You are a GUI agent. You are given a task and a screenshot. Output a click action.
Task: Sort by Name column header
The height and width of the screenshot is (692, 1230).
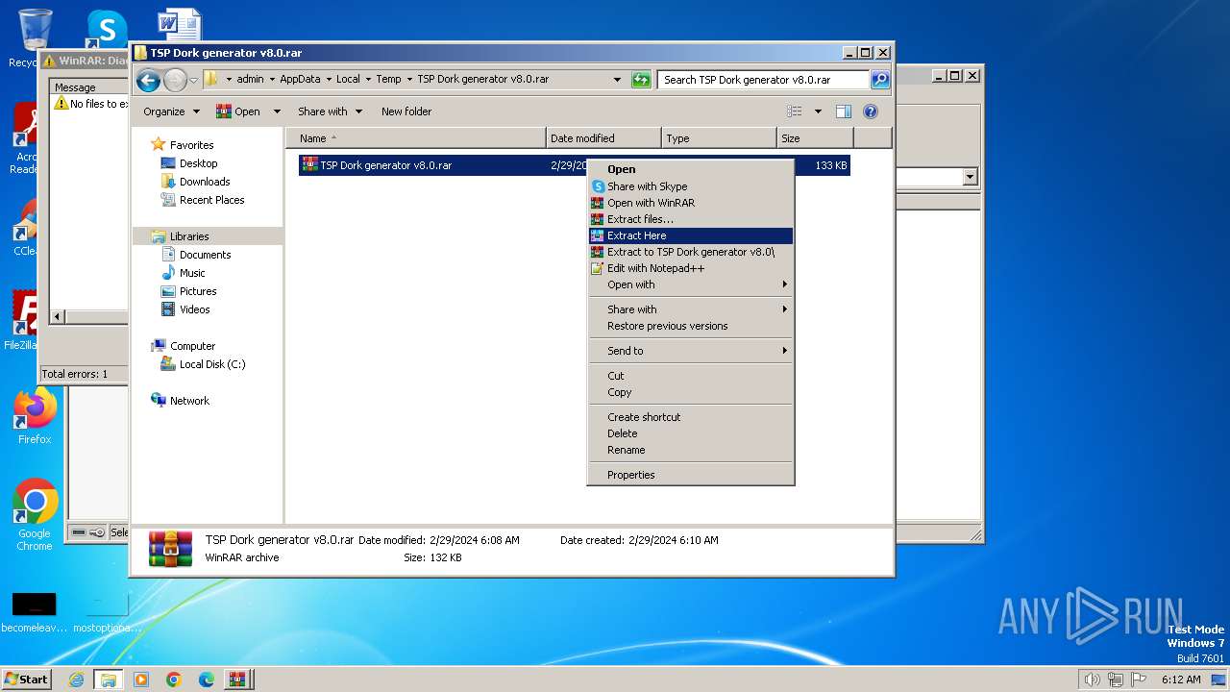coord(415,138)
